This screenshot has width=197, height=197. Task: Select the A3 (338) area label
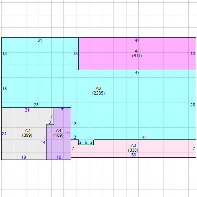(x=133, y=148)
